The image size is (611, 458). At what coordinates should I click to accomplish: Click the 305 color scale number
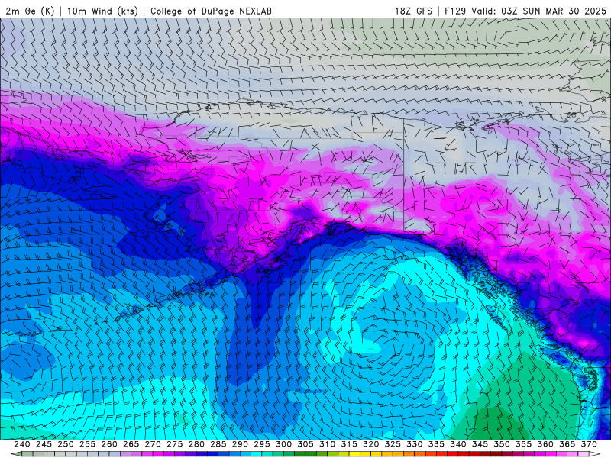pyautogui.click(x=305, y=444)
